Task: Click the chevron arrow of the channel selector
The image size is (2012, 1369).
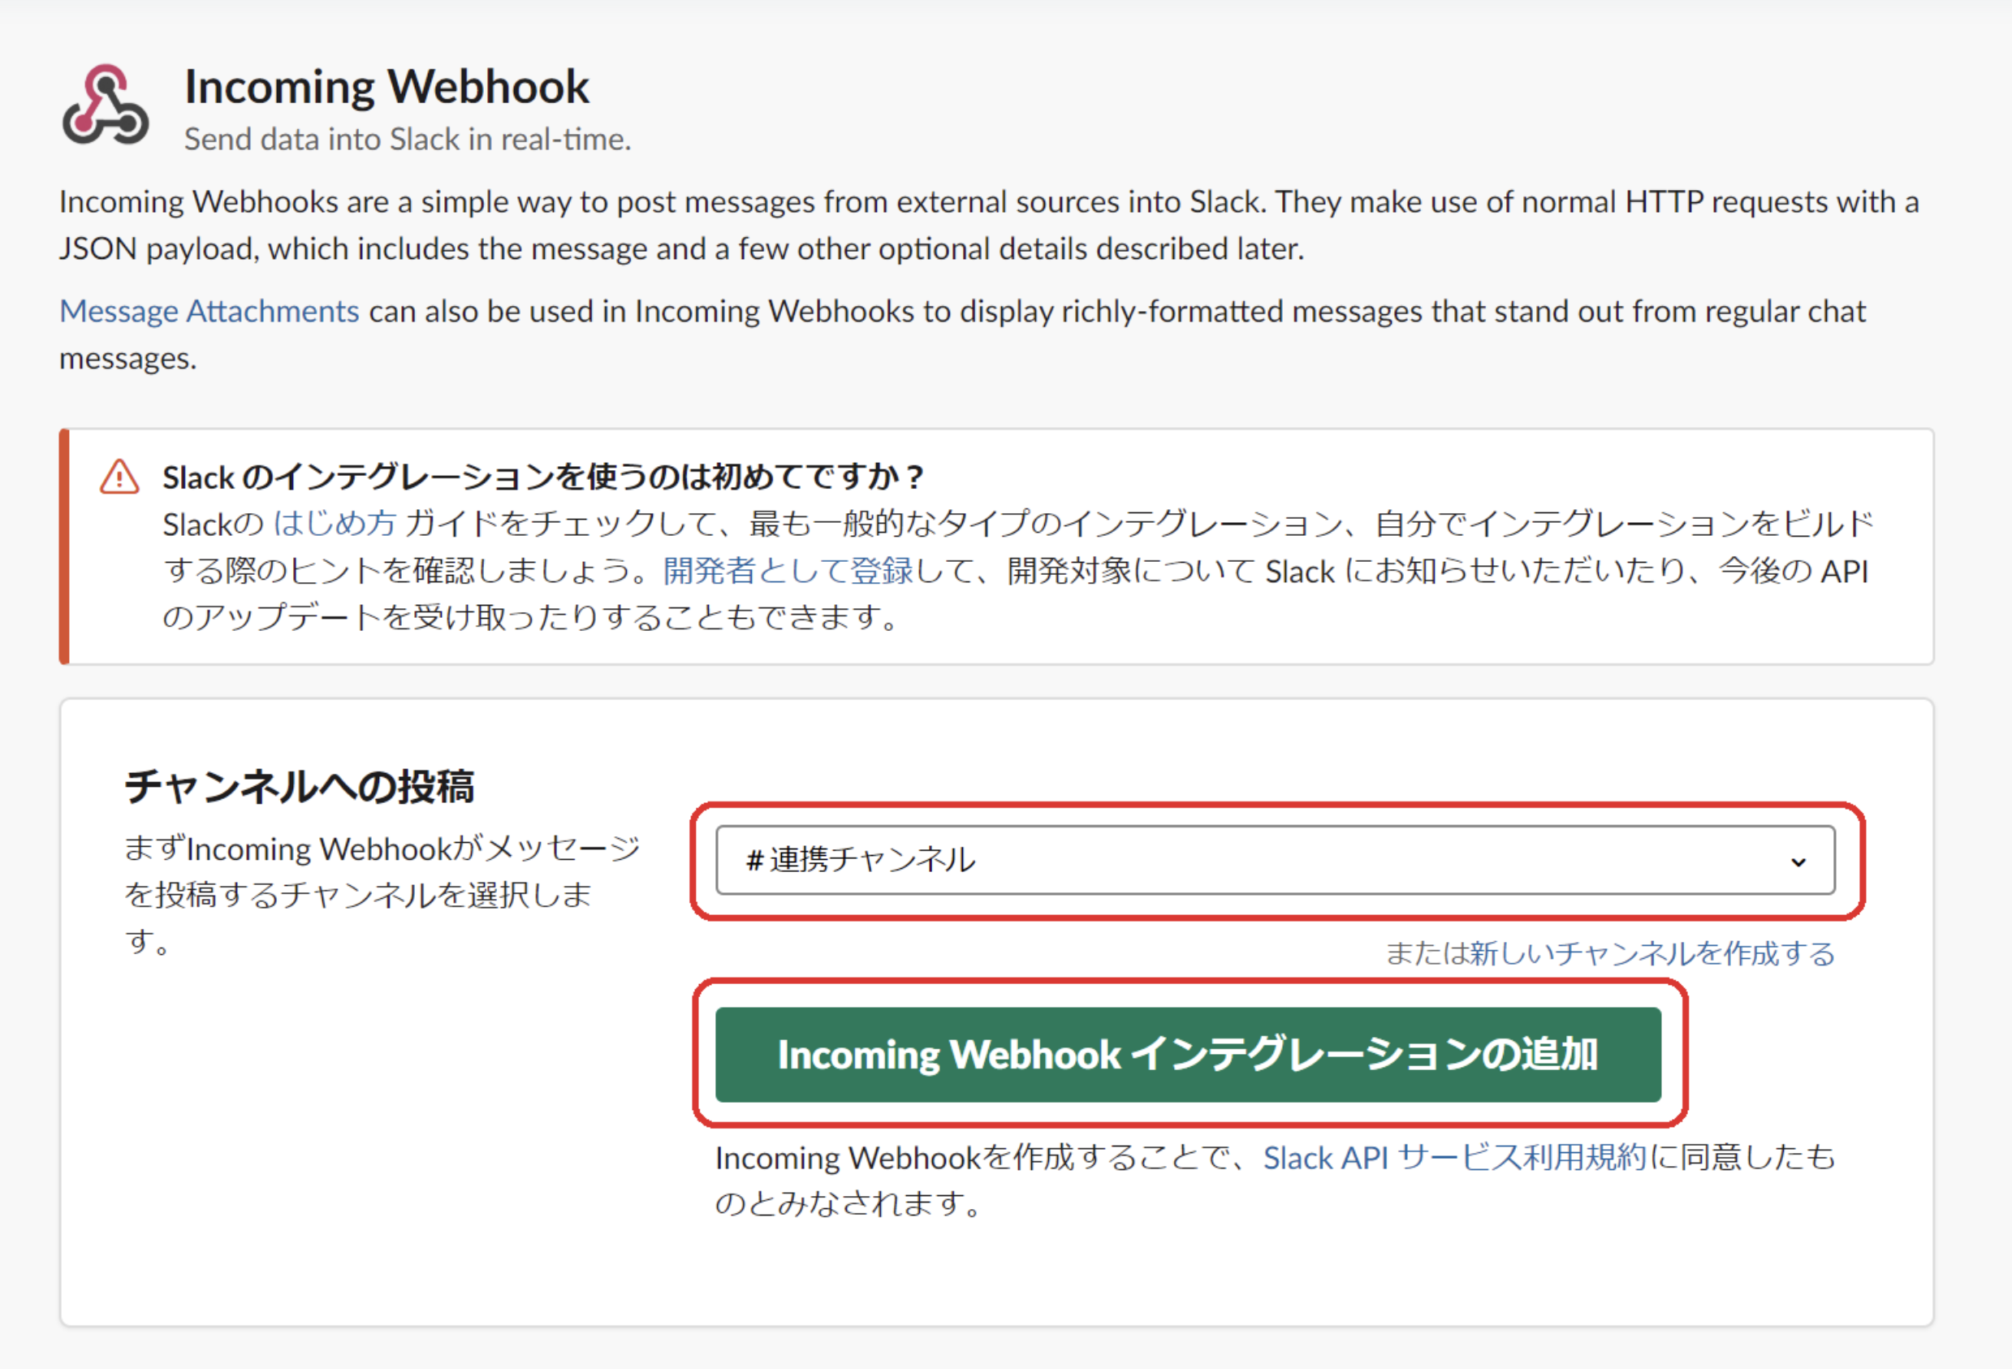Action: [1798, 862]
